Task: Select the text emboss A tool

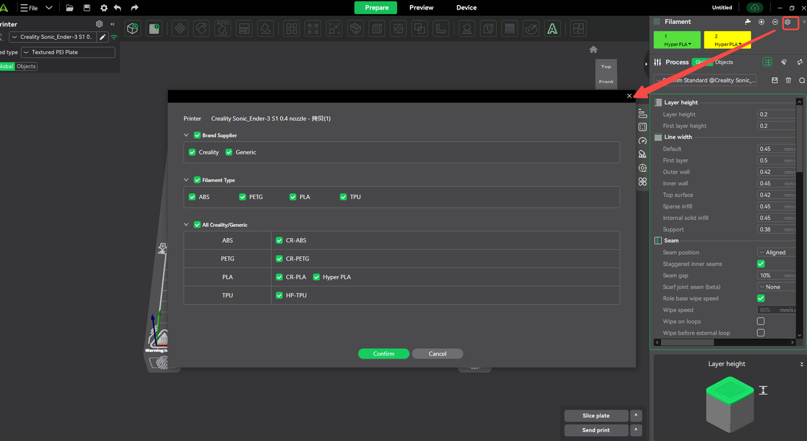Action: pyautogui.click(x=552, y=28)
